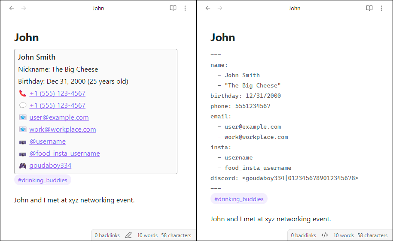Click the mail icon beside work@workplace.com

point(23,130)
